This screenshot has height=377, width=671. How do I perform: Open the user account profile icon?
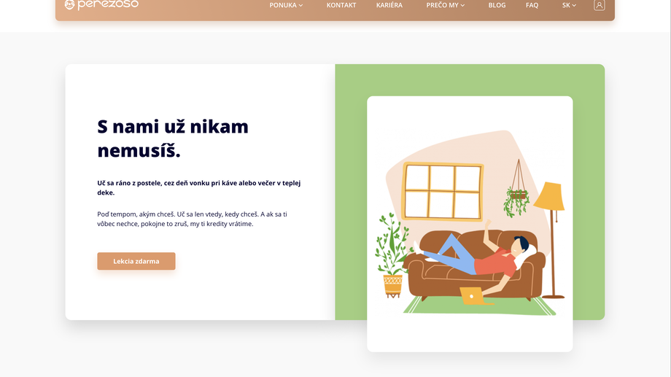[599, 5]
